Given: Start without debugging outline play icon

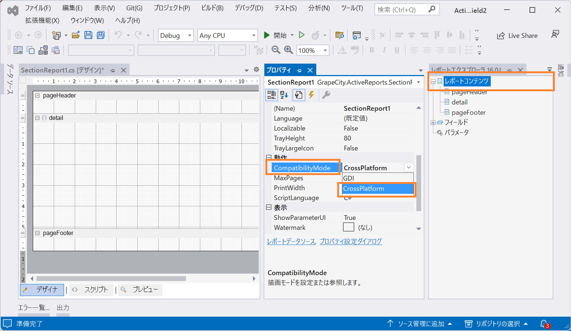Looking at the screenshot, I should pos(302,35).
